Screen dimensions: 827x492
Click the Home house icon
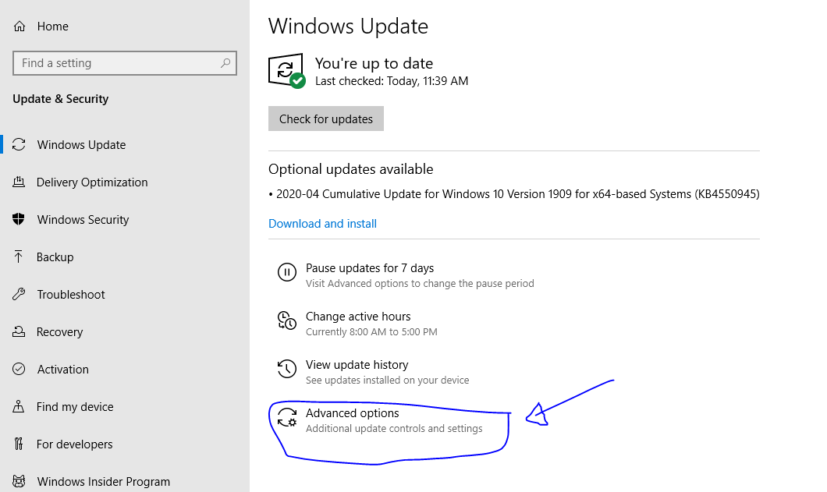pyautogui.click(x=20, y=27)
